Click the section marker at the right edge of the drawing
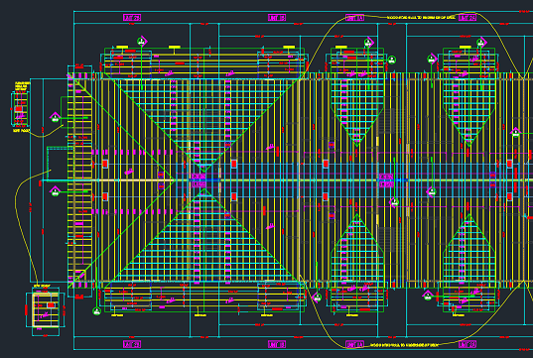This screenshot has width=533, height=358. pyautogui.click(x=516, y=133)
